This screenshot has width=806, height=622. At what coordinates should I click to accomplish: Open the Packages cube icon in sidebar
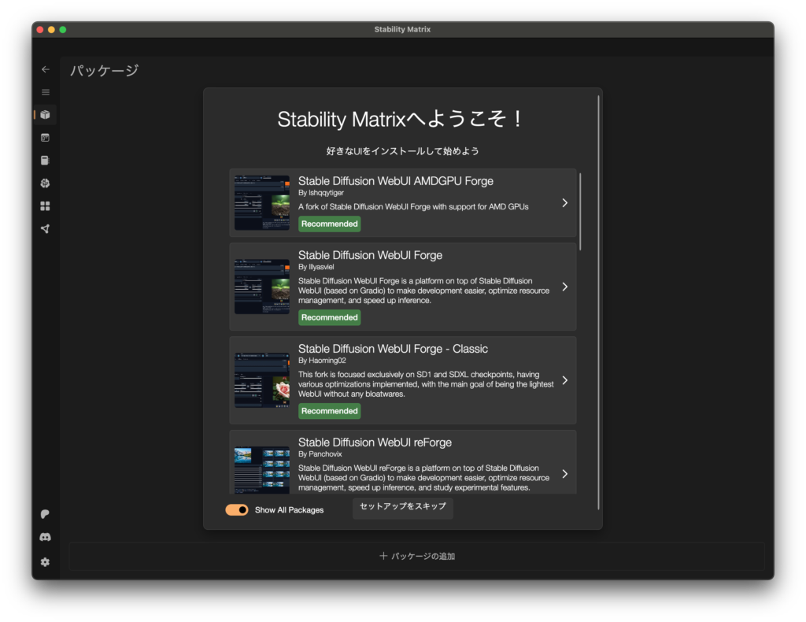pyautogui.click(x=45, y=115)
